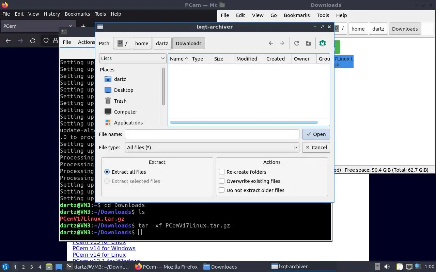Create a new folder in dialog toolbar

(x=308, y=43)
